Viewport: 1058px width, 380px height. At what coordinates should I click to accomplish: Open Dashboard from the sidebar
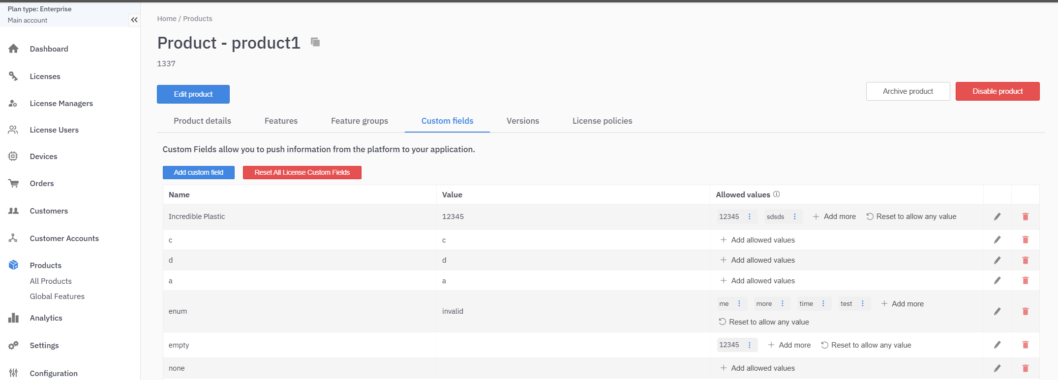click(x=49, y=49)
